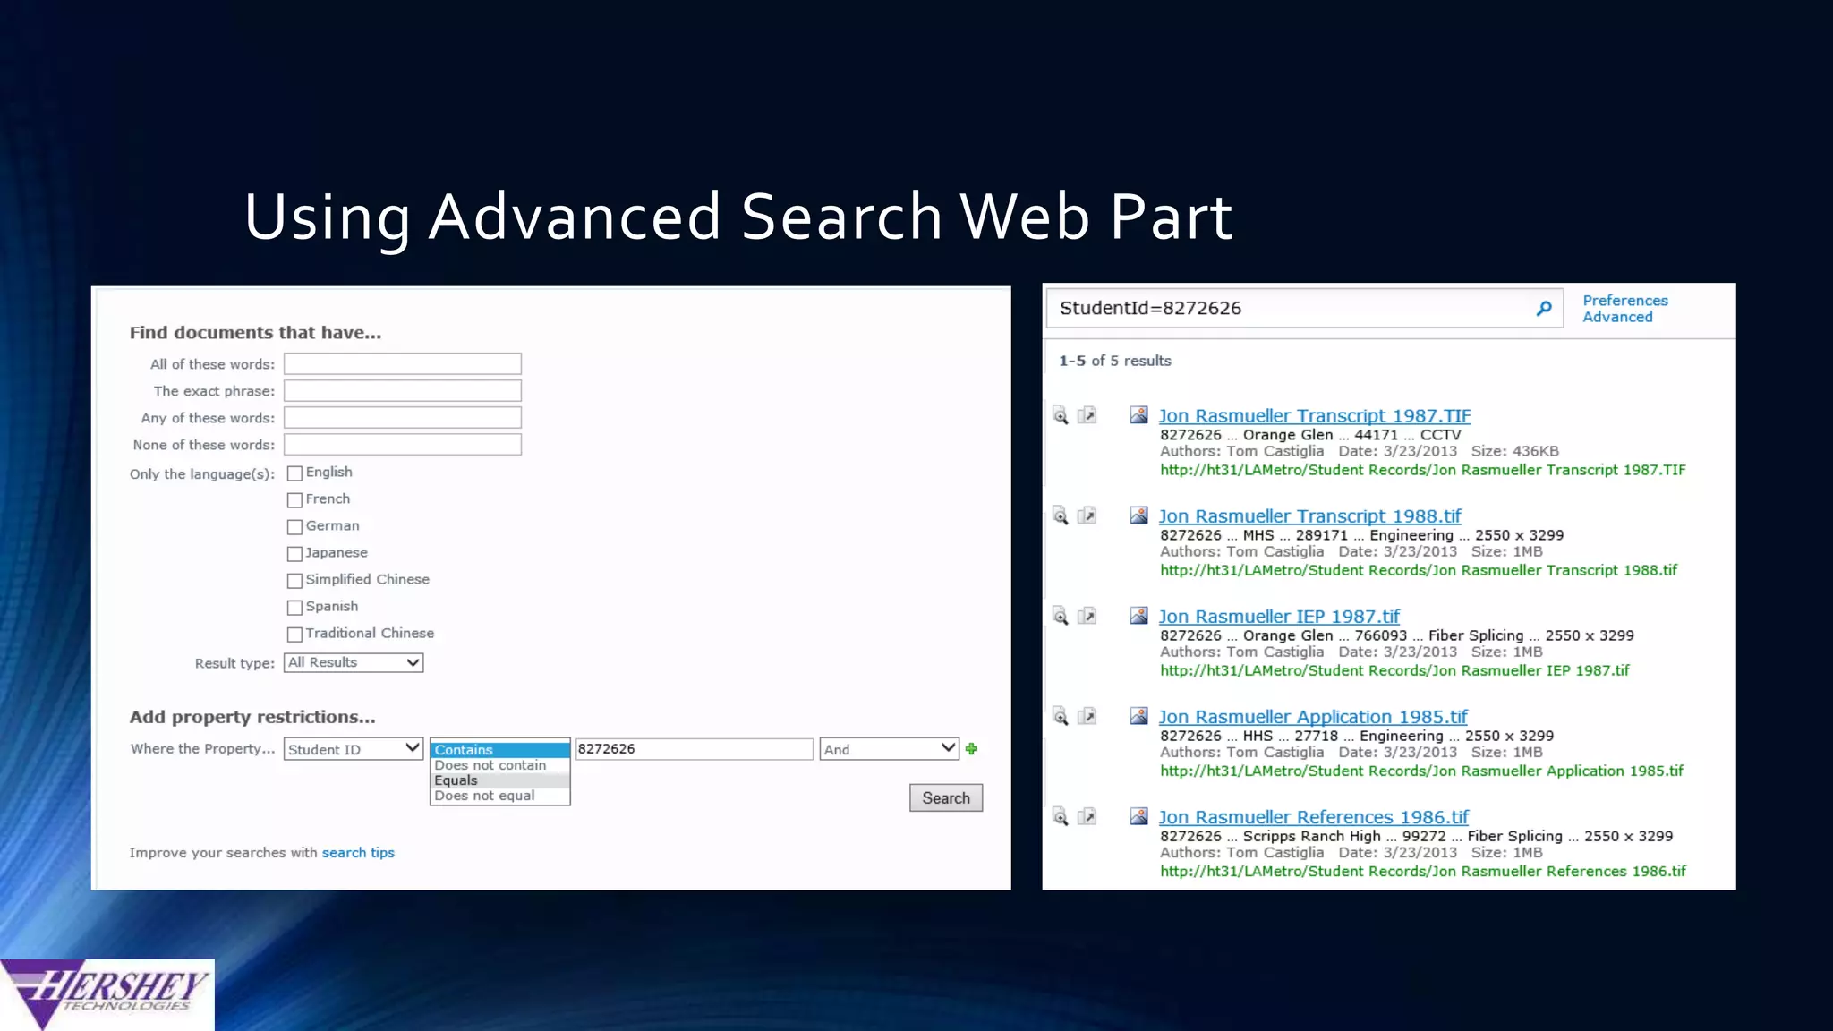Click the green URL of References 1986.tif
The image size is (1833, 1031).
point(1423,871)
